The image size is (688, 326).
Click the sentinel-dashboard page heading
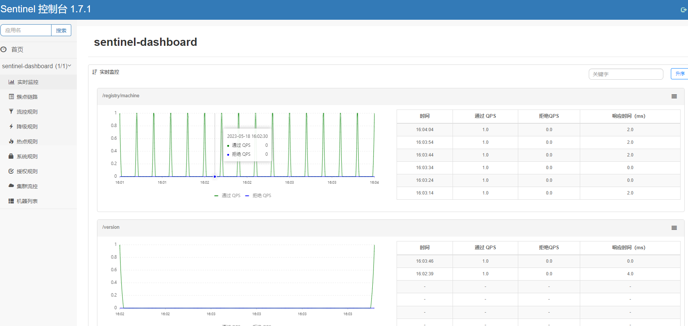pos(146,42)
